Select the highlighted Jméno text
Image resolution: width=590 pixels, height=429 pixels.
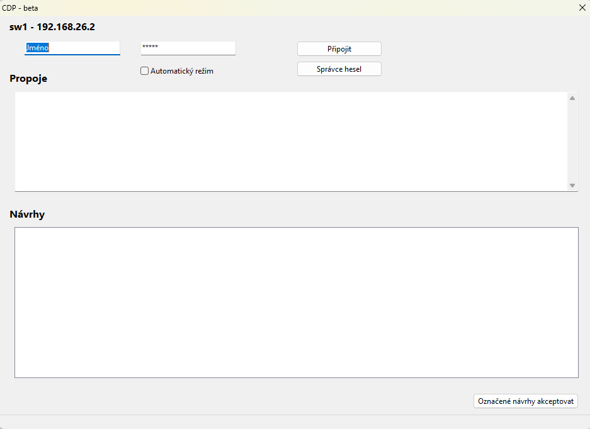pos(37,48)
